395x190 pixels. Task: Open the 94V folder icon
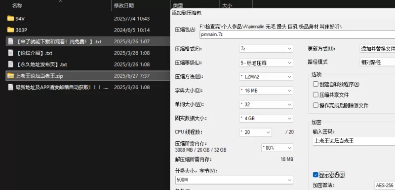click(10, 18)
